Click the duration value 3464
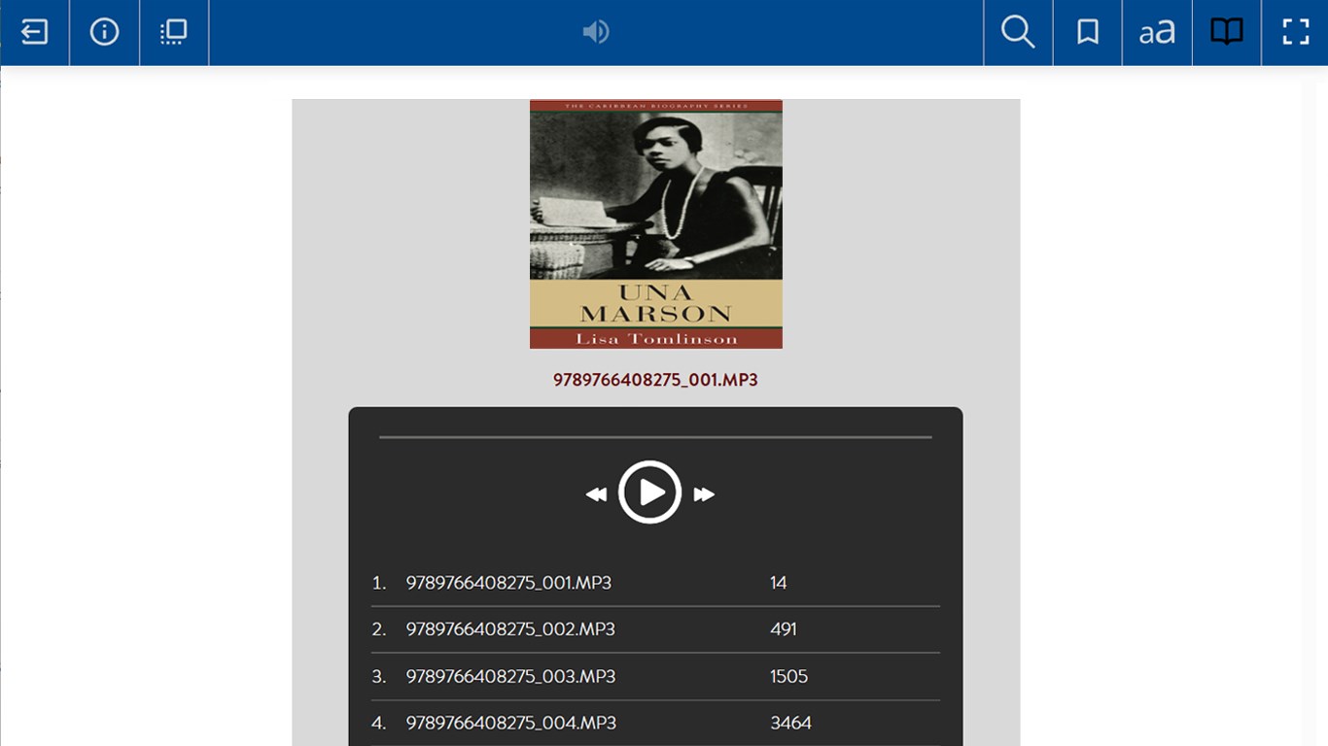The height and width of the screenshot is (746, 1328). tap(790, 723)
